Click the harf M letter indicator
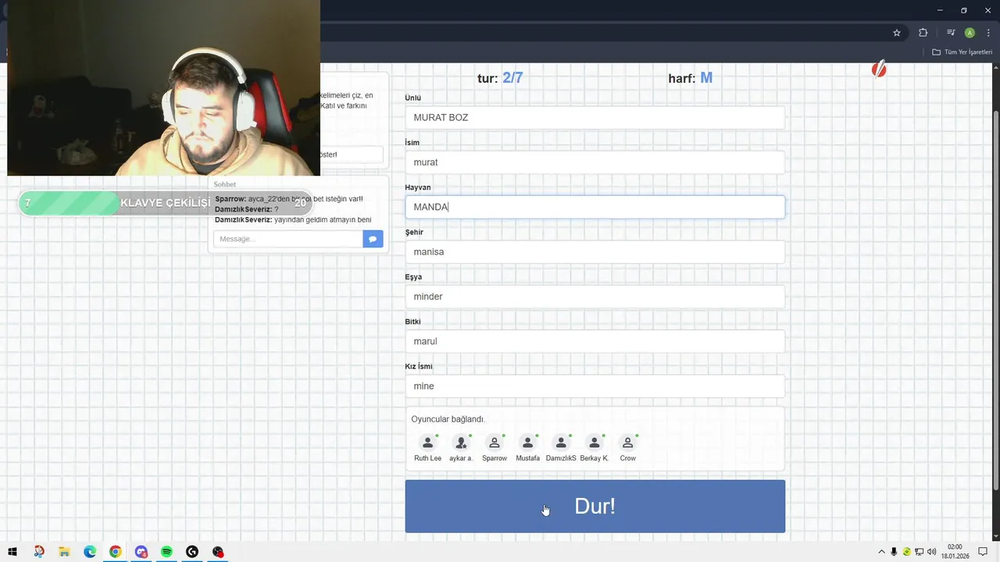 pos(691,78)
